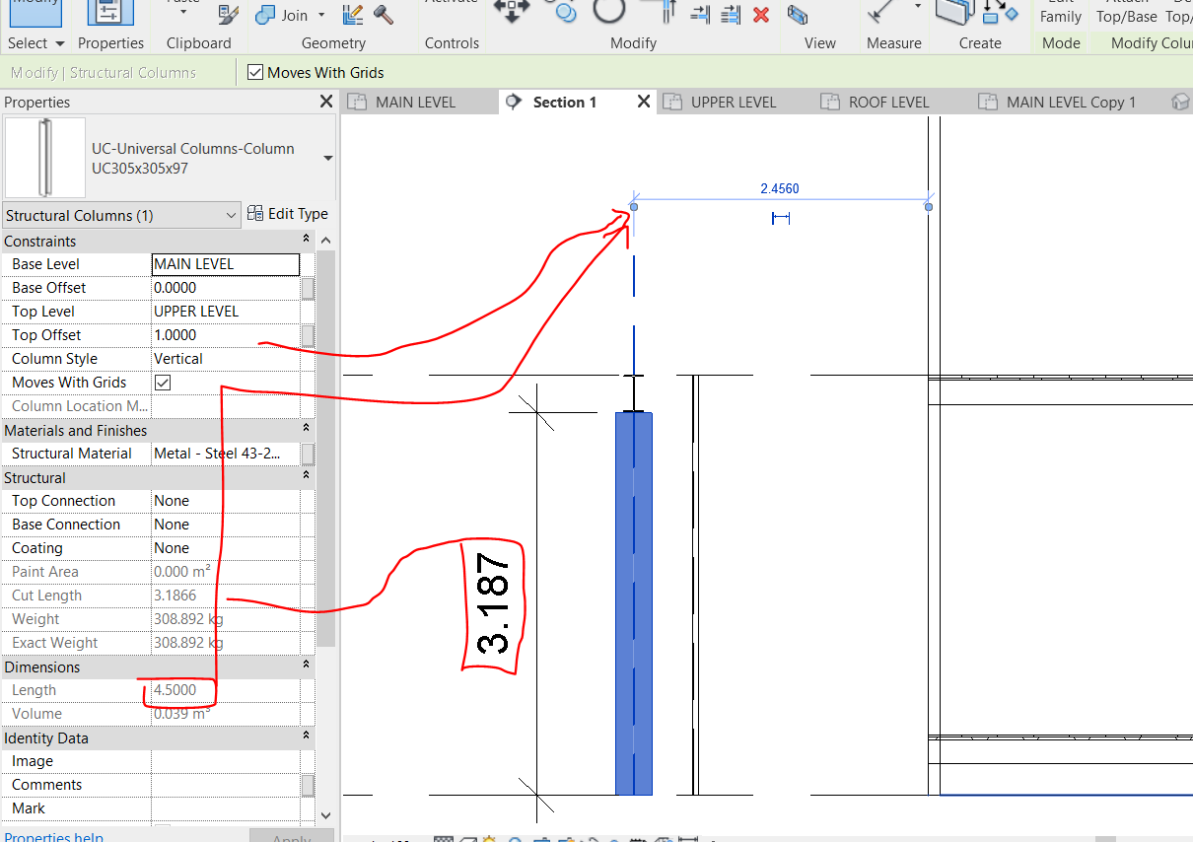Collapse the Dimensions property group
The height and width of the screenshot is (842, 1193).
[x=306, y=667]
